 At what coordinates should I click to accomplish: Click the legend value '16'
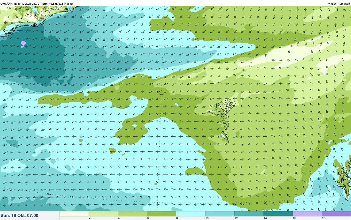point(294,218)
